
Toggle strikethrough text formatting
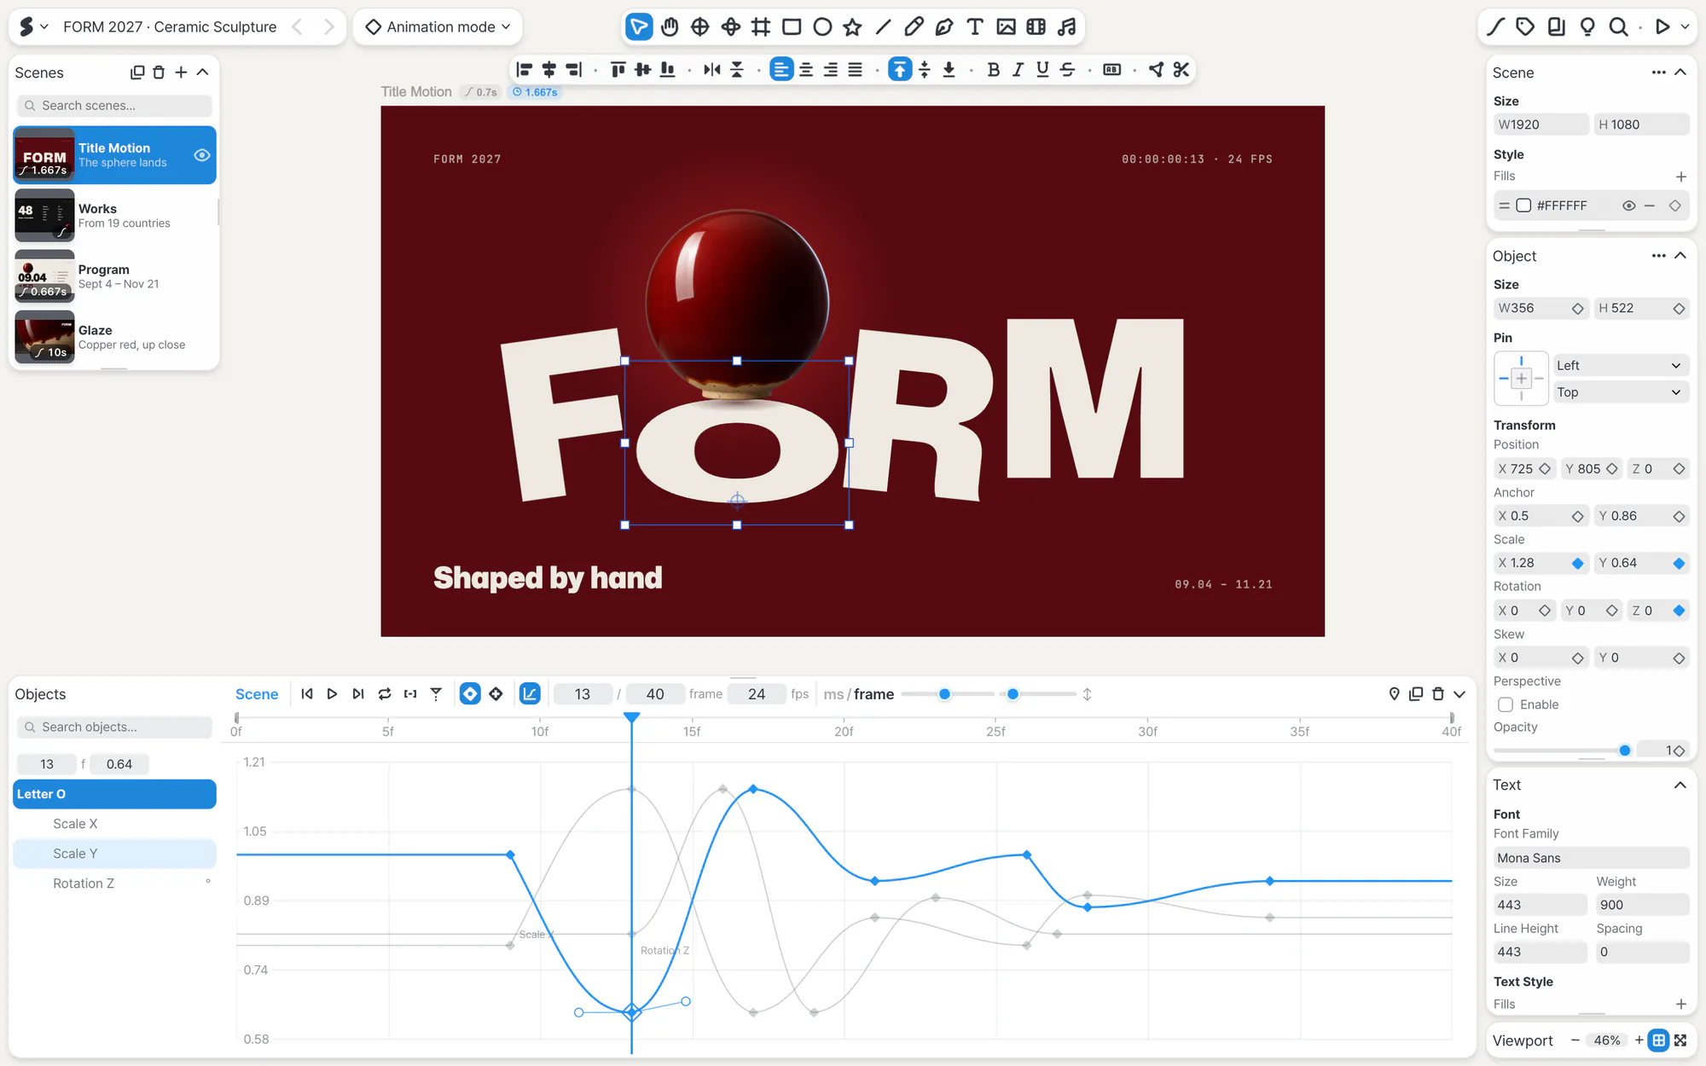[1067, 70]
